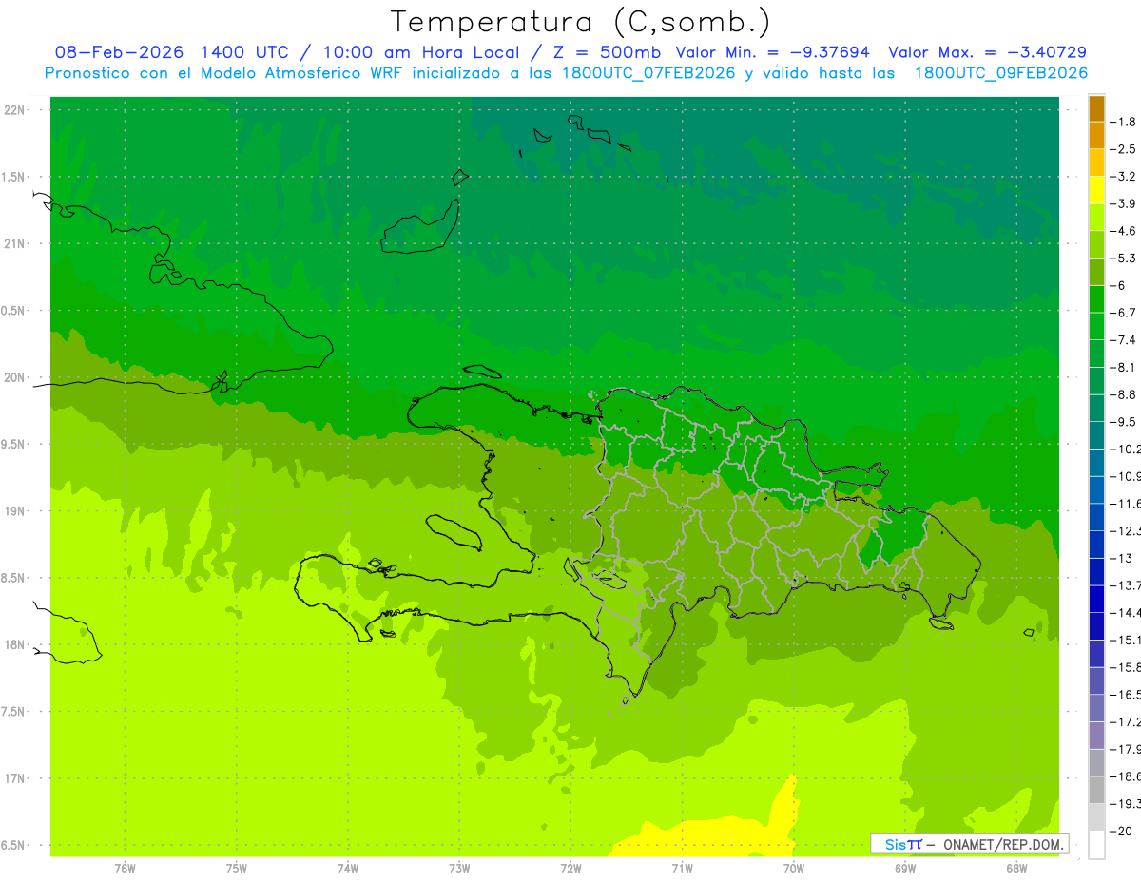Click the "17N" latitude label
The height and width of the screenshot is (881, 1141).
click(x=15, y=778)
